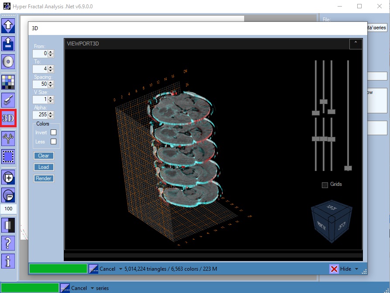
Task: Click the info icon at the toolbar bottom
Action: (8, 261)
